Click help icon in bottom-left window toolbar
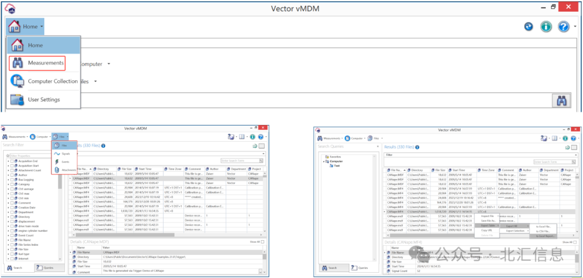Image resolution: width=583 pixels, height=278 pixels. 261,137
